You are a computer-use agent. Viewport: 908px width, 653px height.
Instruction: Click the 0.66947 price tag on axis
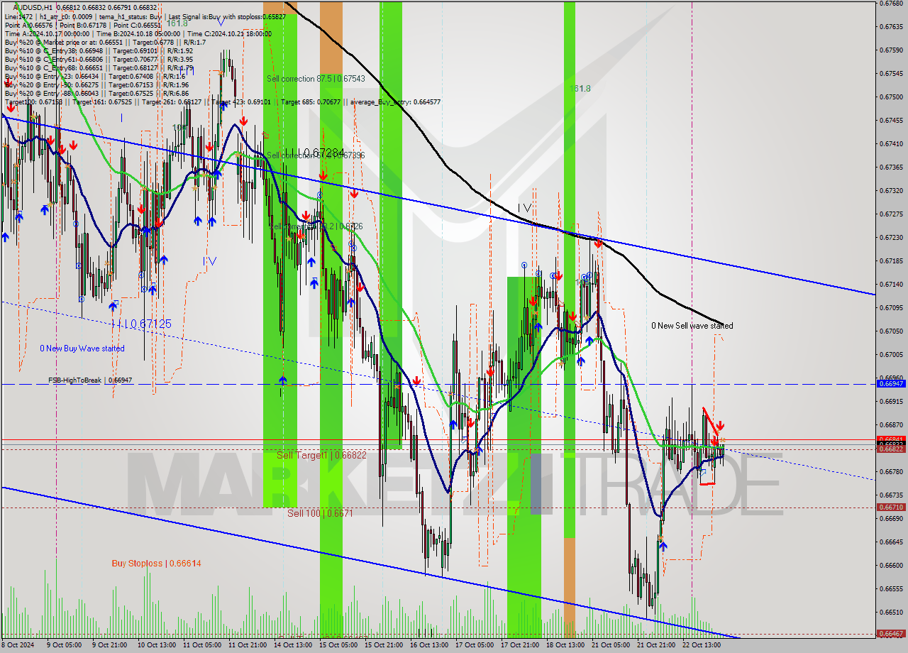tap(891, 384)
